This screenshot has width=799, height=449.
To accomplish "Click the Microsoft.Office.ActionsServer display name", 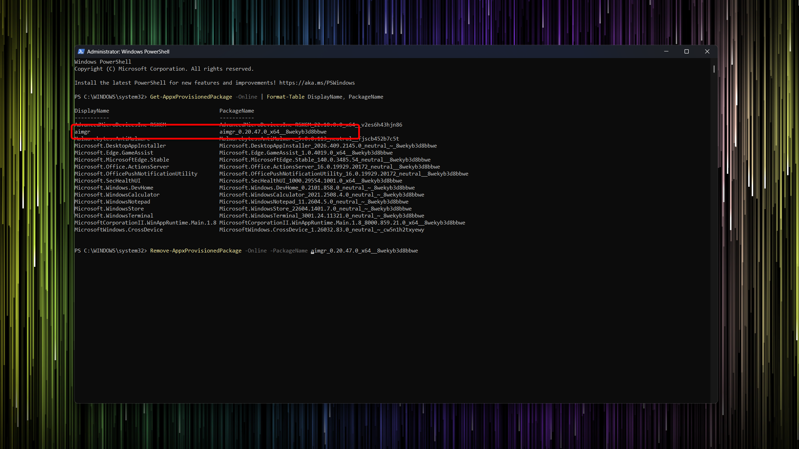I will point(122,167).
